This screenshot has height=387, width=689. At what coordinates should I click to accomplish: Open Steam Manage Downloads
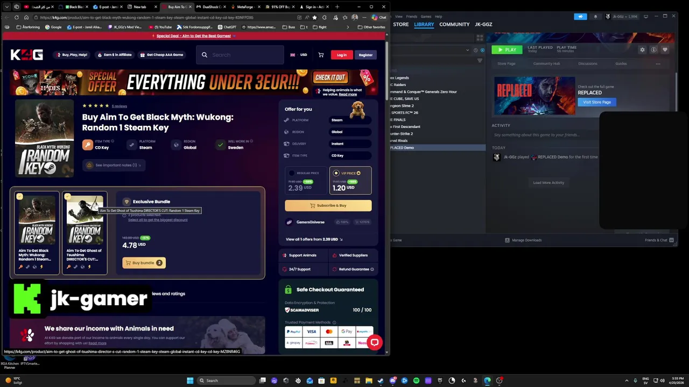[x=523, y=240]
